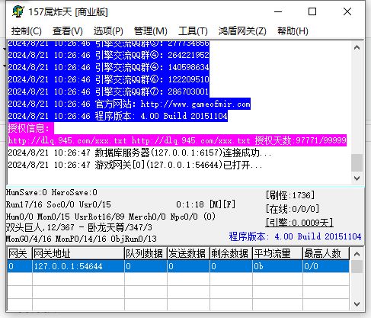Click the 游戏网关[0] 已打开 log line
Viewport: 371px width, 318px height.
point(135,165)
